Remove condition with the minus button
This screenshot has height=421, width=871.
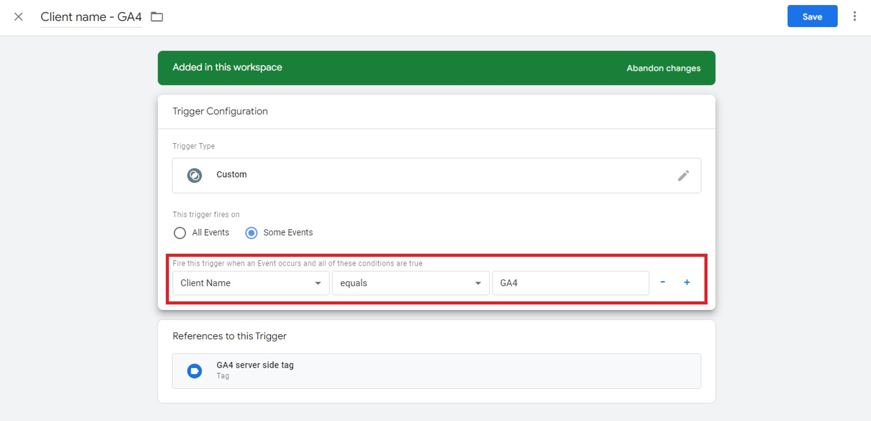662,282
